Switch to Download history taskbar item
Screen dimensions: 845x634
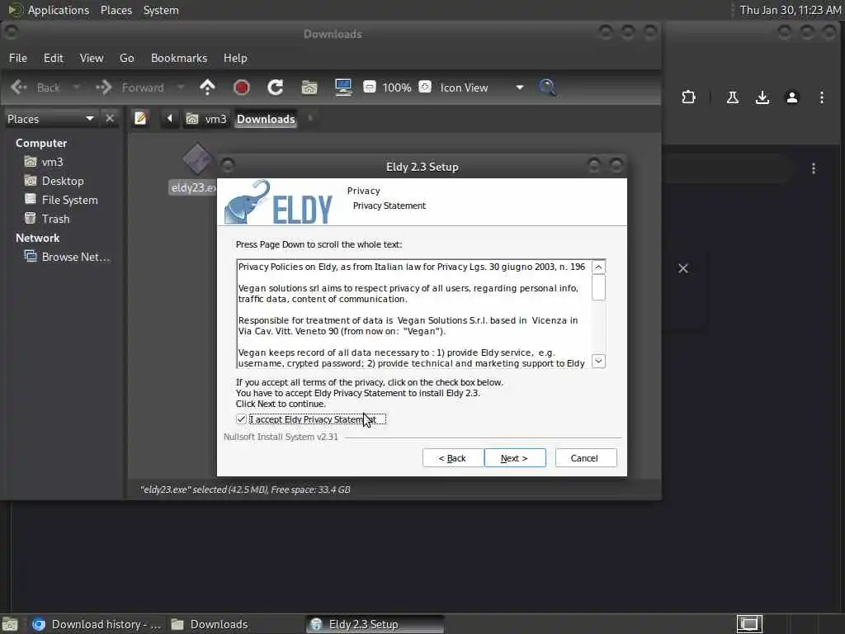point(97,624)
